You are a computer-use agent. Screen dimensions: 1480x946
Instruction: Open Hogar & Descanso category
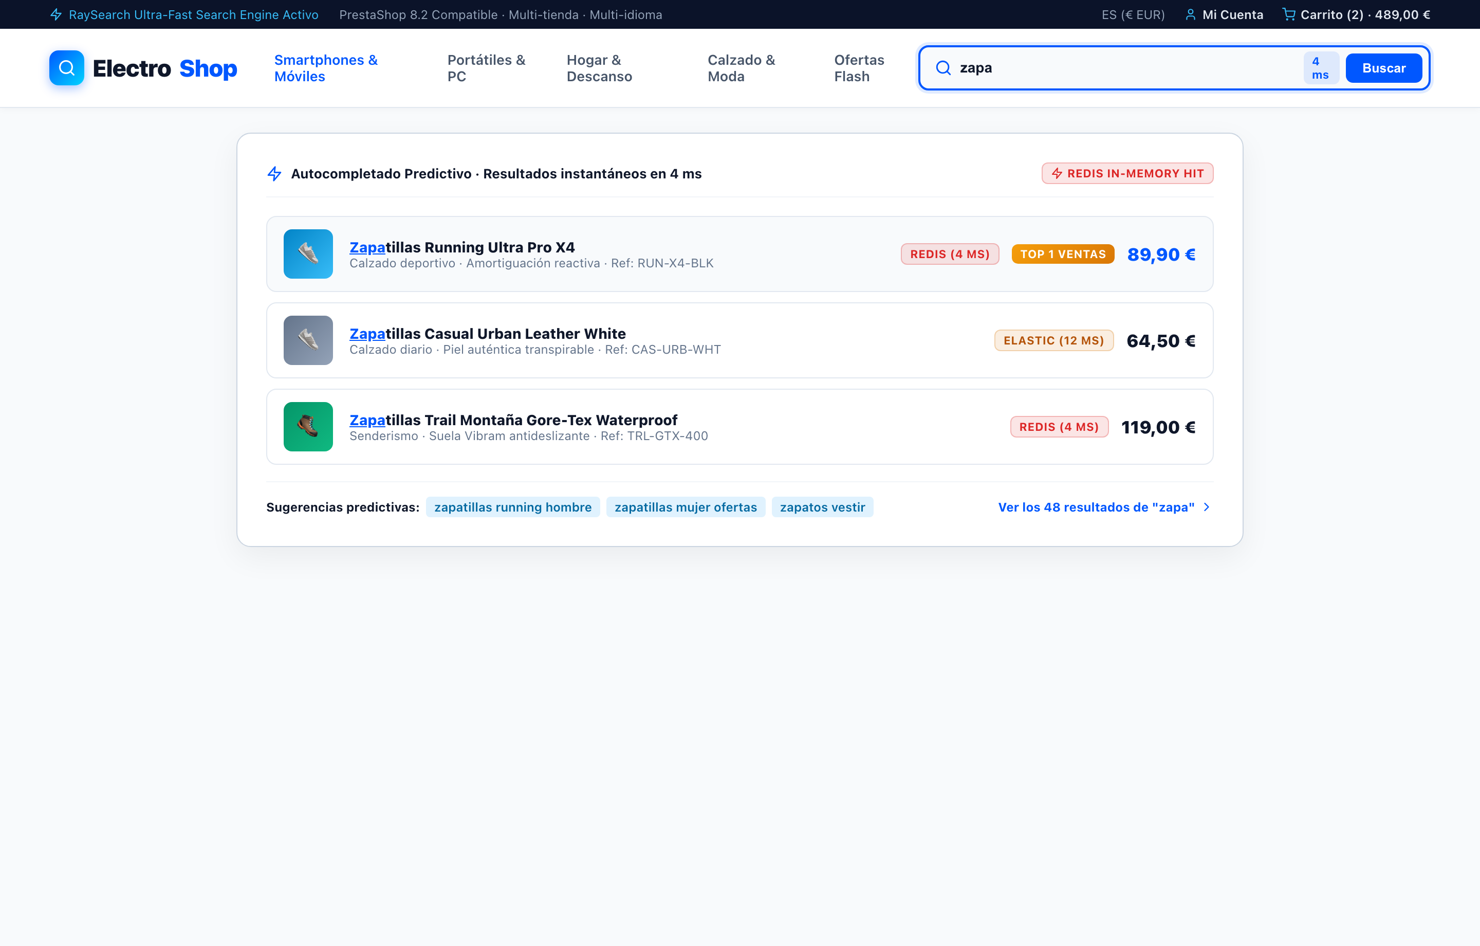(599, 68)
